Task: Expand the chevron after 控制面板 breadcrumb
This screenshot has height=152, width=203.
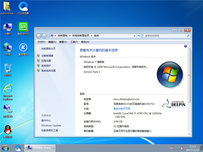Action: [70, 36]
